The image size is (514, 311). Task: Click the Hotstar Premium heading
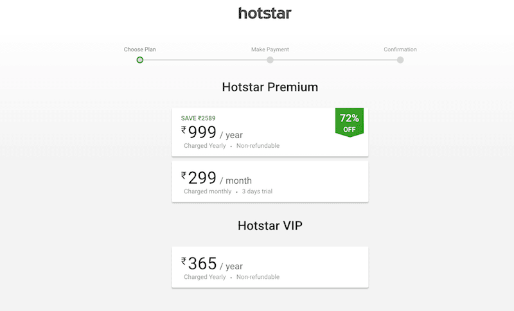270,87
